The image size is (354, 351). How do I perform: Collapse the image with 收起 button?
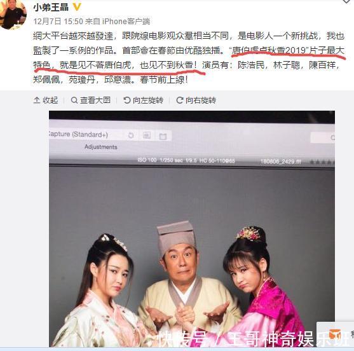point(46,100)
